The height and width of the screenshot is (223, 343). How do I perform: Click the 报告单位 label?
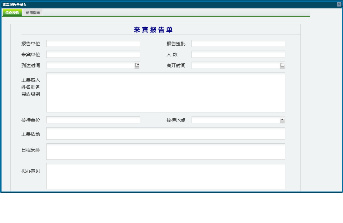click(x=31, y=43)
